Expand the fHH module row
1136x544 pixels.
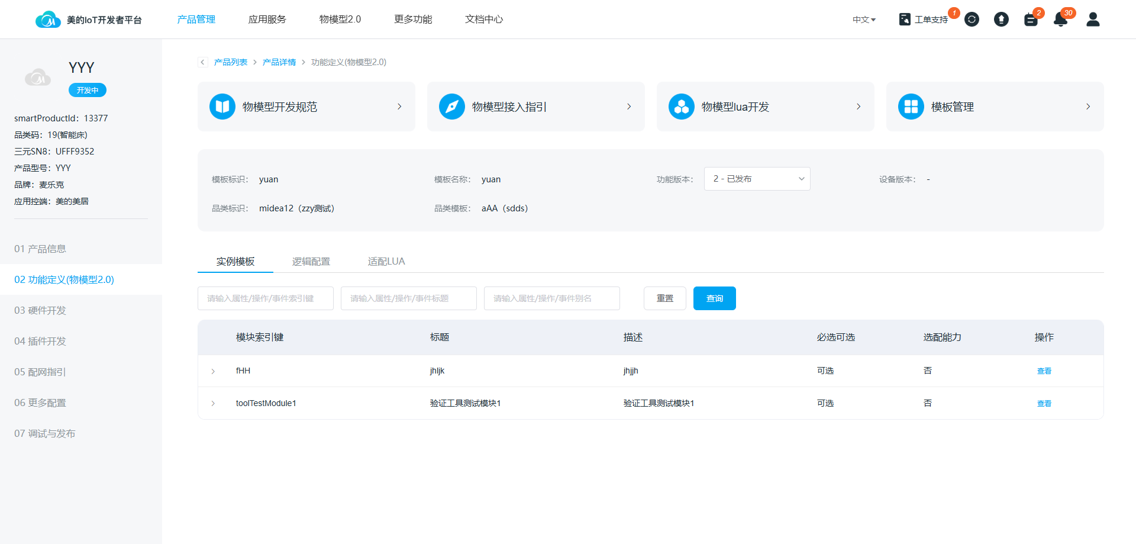tap(213, 371)
